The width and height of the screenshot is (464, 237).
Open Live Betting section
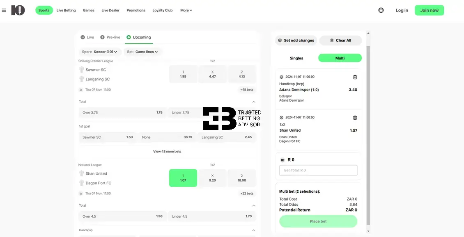66,10
